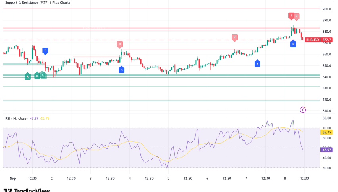Click the purple lightning bolt icon
This screenshot has width=338, height=192.
(303, 110)
